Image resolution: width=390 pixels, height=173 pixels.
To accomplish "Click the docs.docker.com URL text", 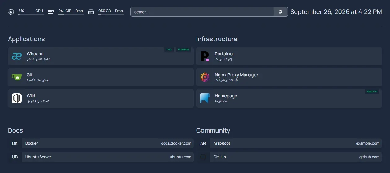I will coord(176,143).
